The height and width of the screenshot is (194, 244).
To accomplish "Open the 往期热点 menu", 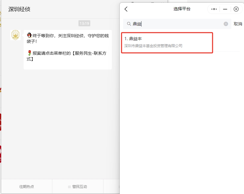I will click(27, 186).
